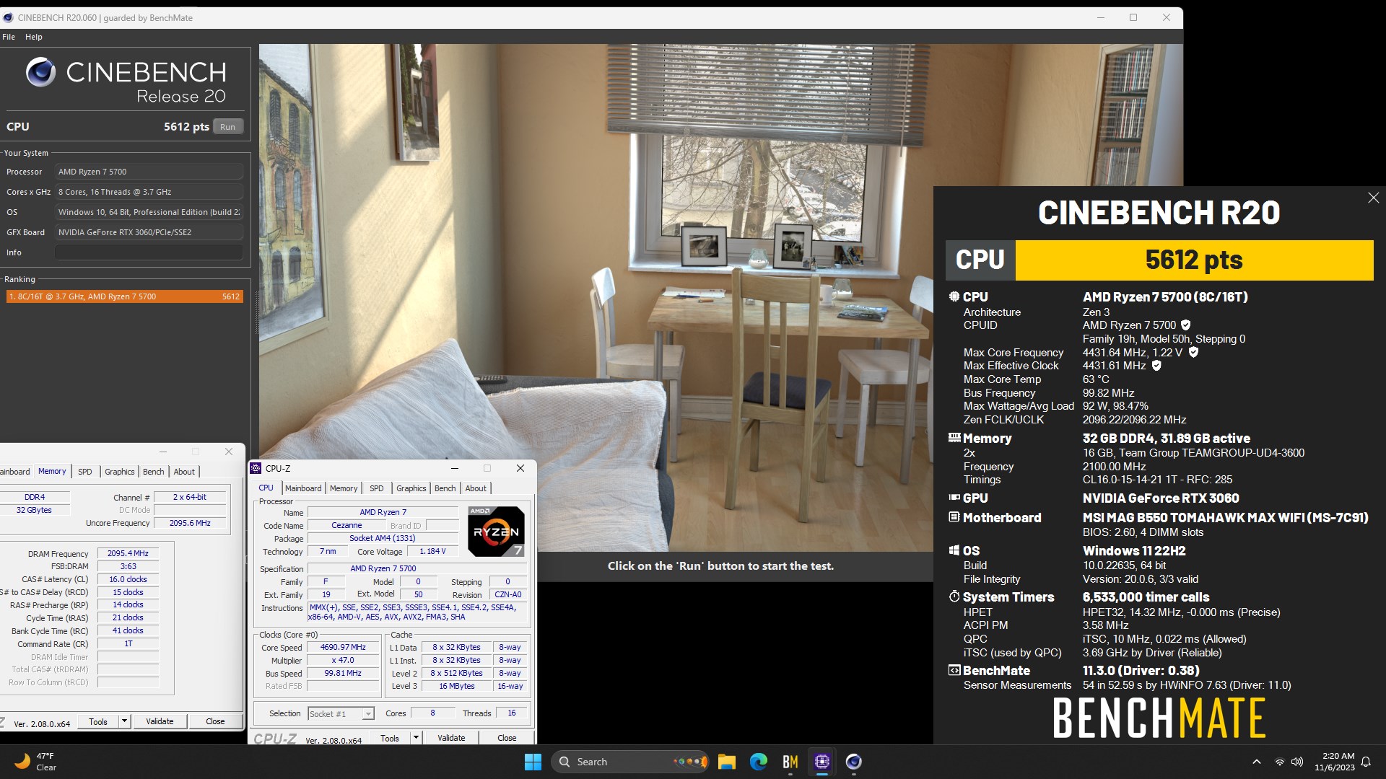Click the Motherboard icon in BenchMate panel

tap(954, 517)
